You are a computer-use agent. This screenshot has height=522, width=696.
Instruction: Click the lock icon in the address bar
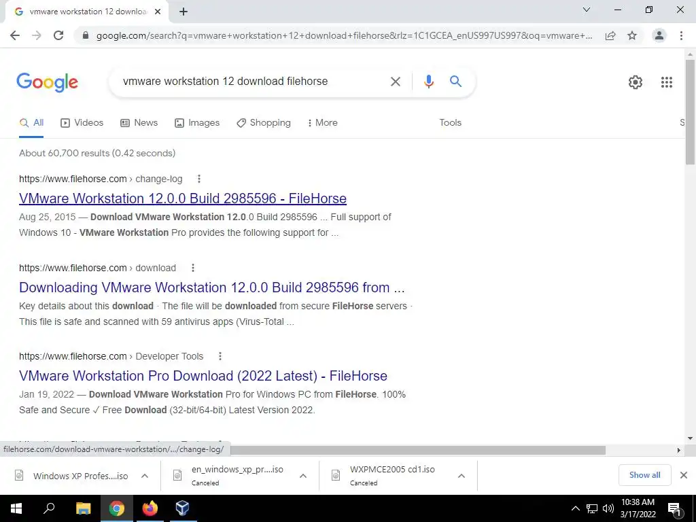86,35
